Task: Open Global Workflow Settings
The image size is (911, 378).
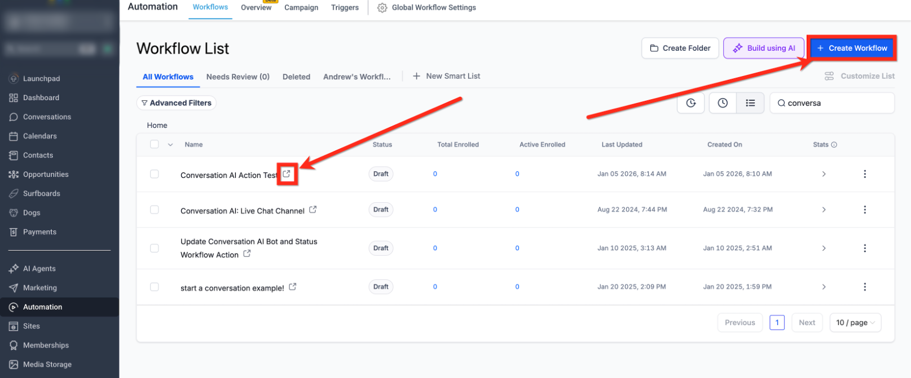Action: [427, 7]
